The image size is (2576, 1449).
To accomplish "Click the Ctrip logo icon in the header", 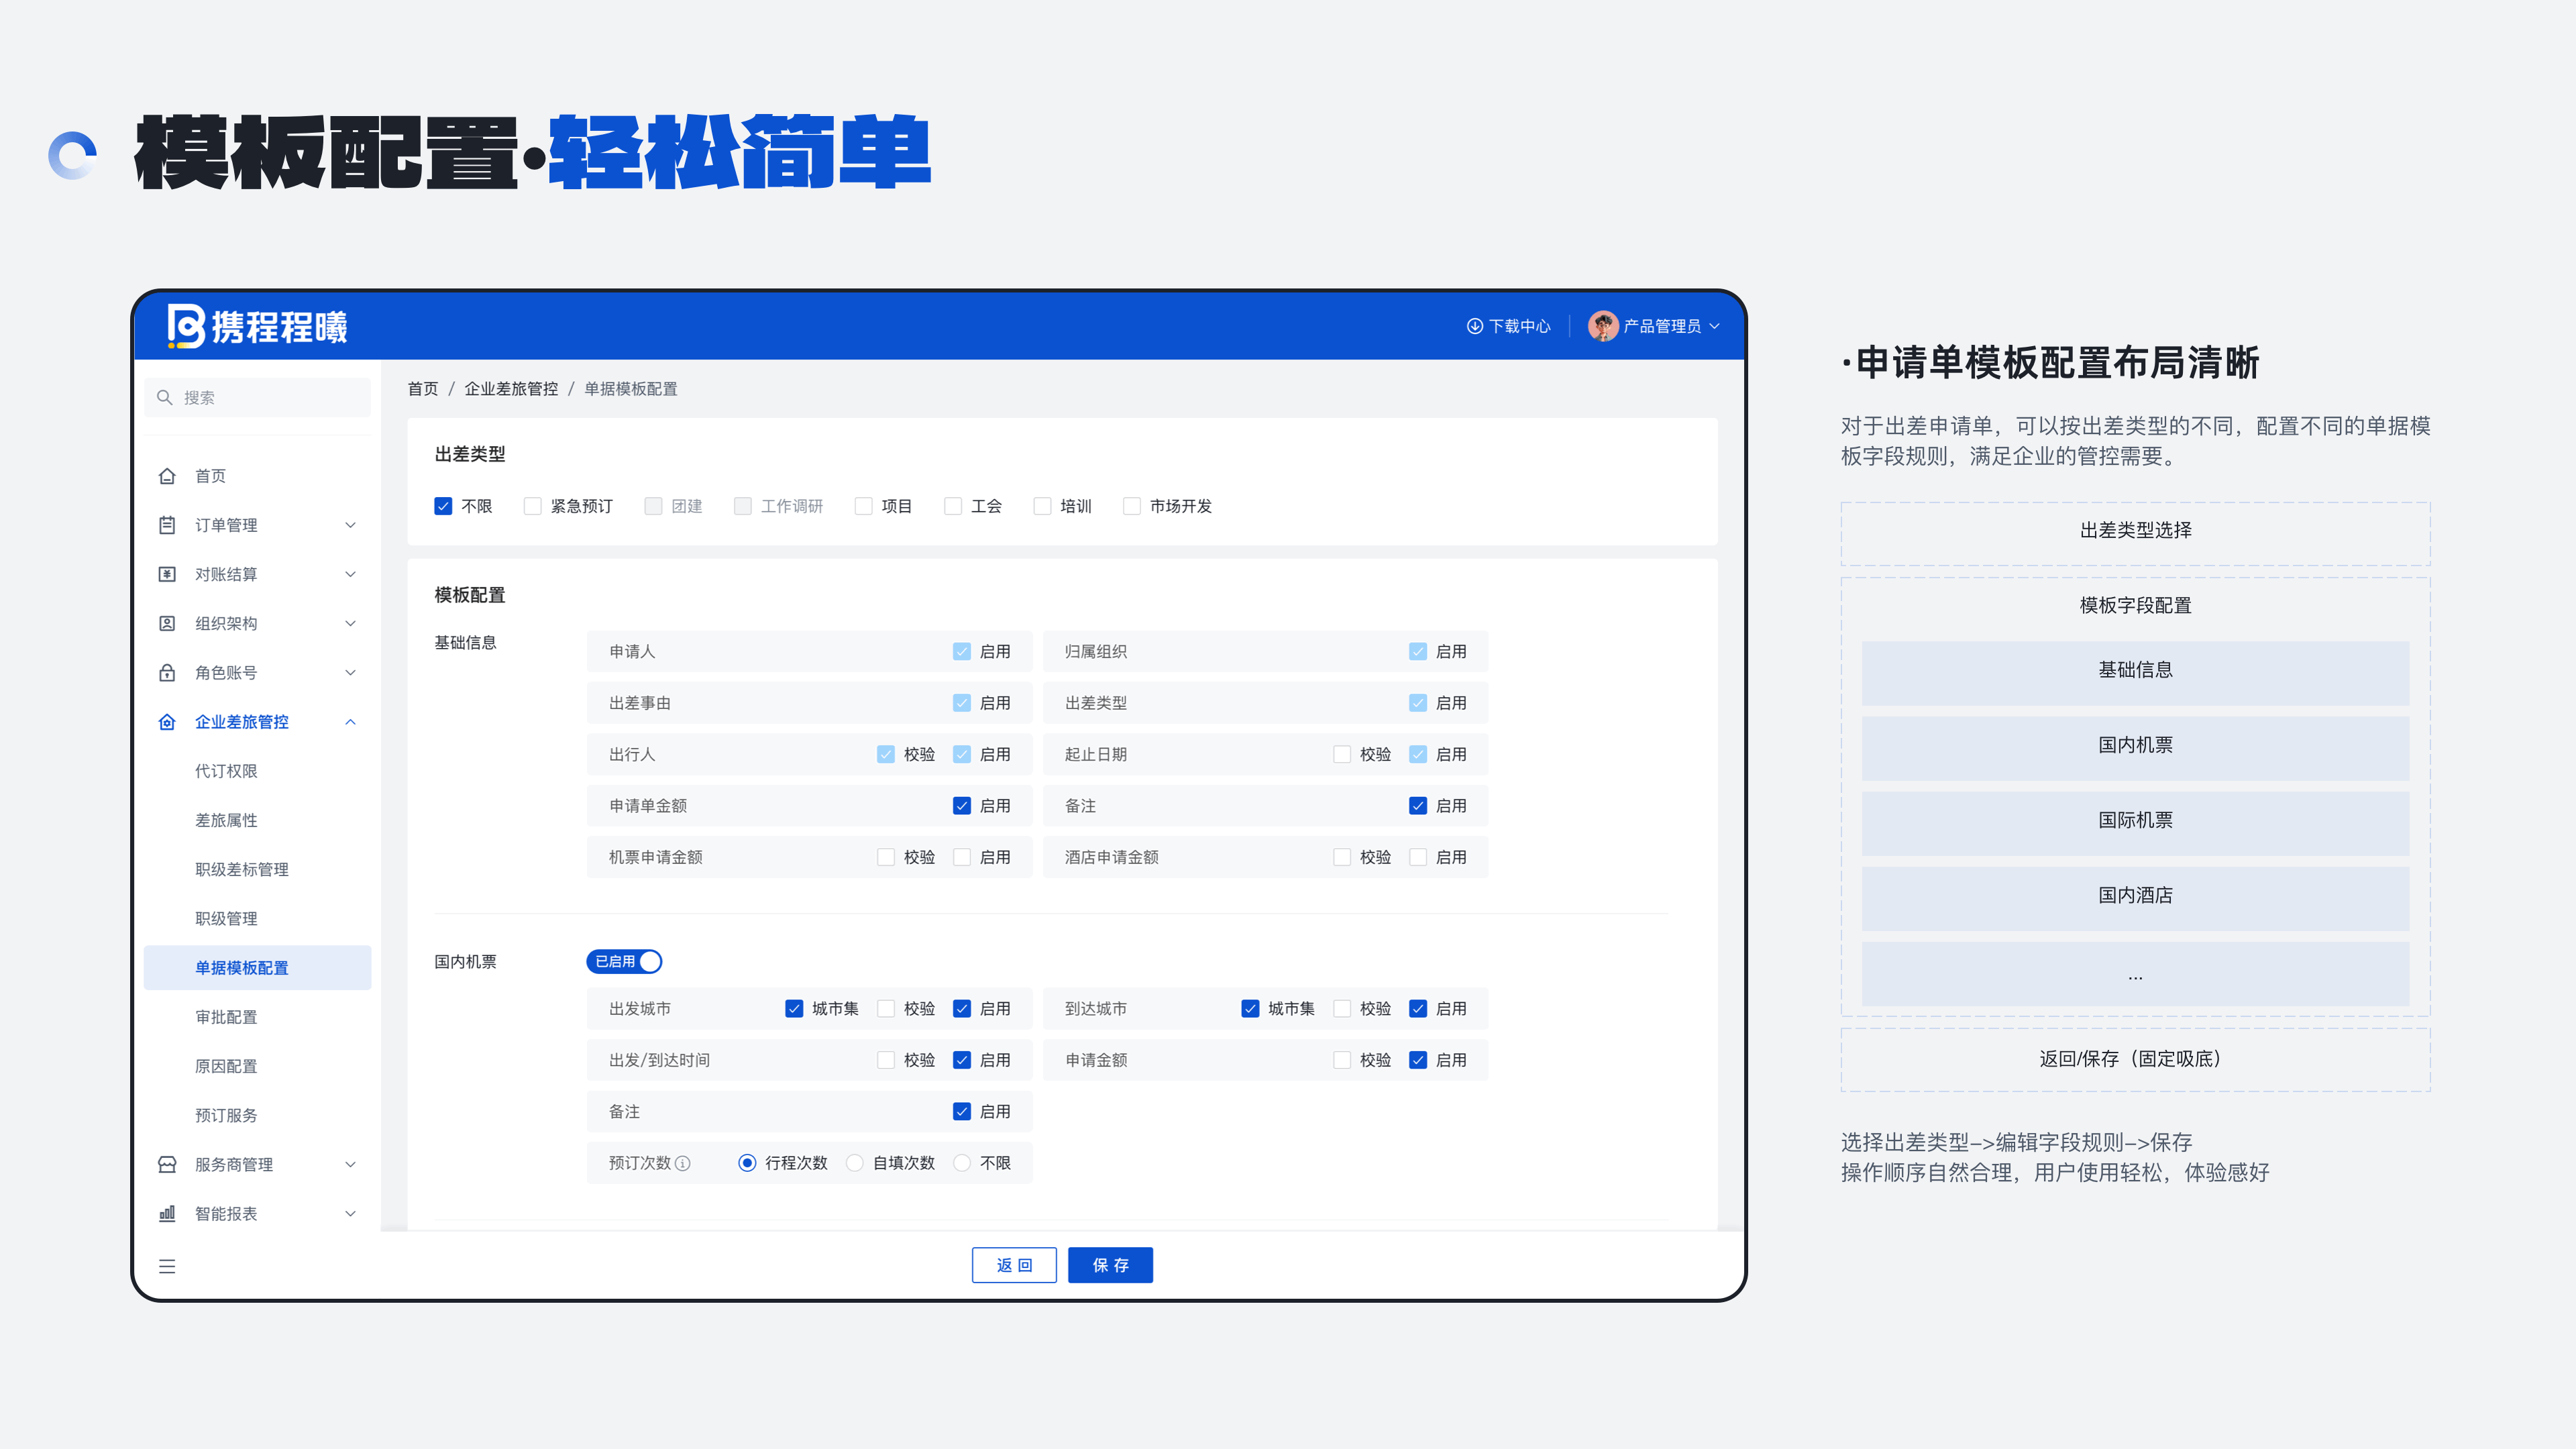I will pyautogui.click(x=186, y=326).
